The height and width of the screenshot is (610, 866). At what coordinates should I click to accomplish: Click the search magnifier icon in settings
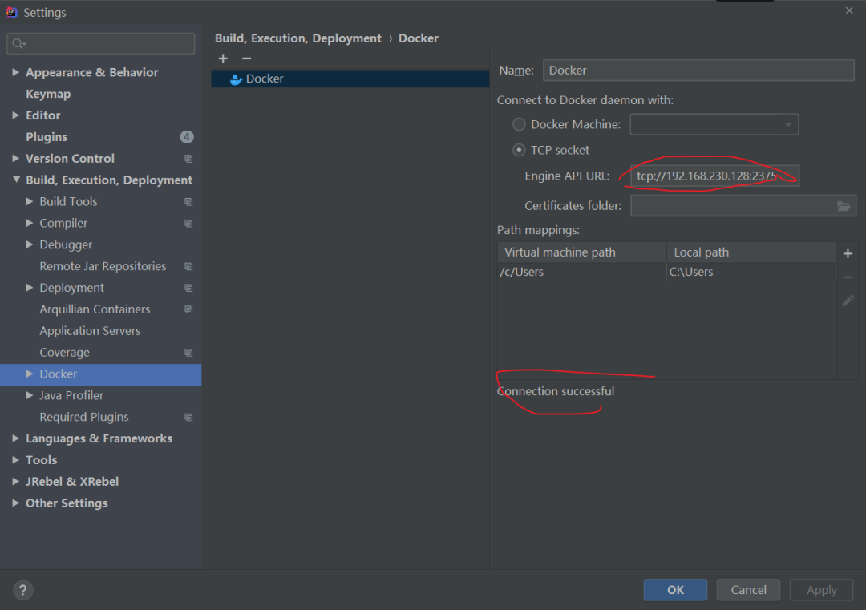[x=18, y=43]
